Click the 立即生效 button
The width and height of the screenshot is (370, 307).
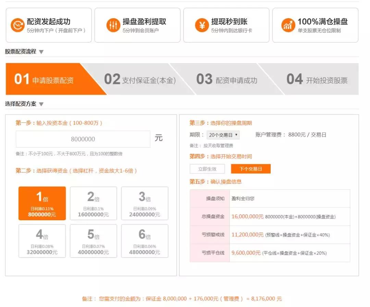[207, 169]
